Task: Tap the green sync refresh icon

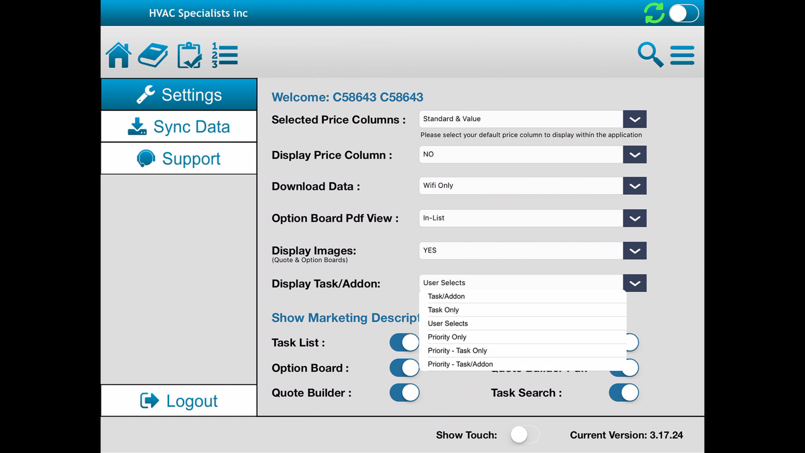Action: click(654, 13)
